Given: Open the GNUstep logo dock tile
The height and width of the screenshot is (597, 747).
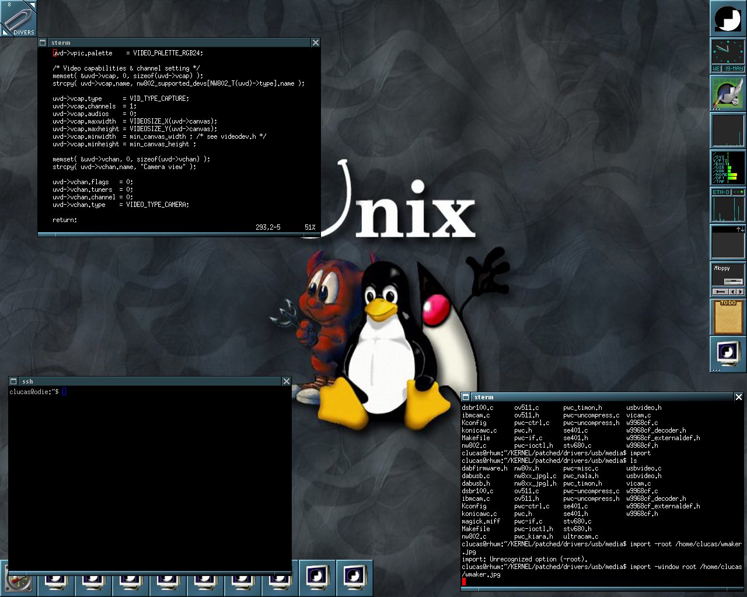Looking at the screenshot, I should (728, 19).
